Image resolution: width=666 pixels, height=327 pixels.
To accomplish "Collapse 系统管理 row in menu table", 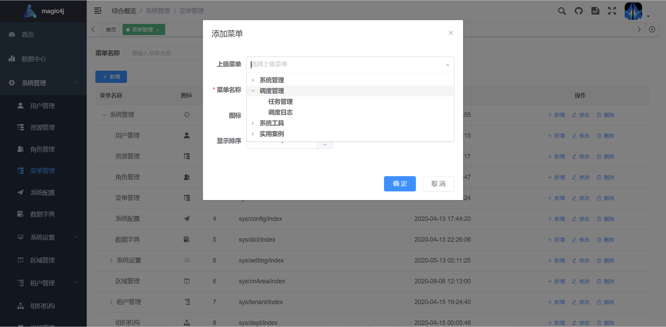I will tap(104, 115).
